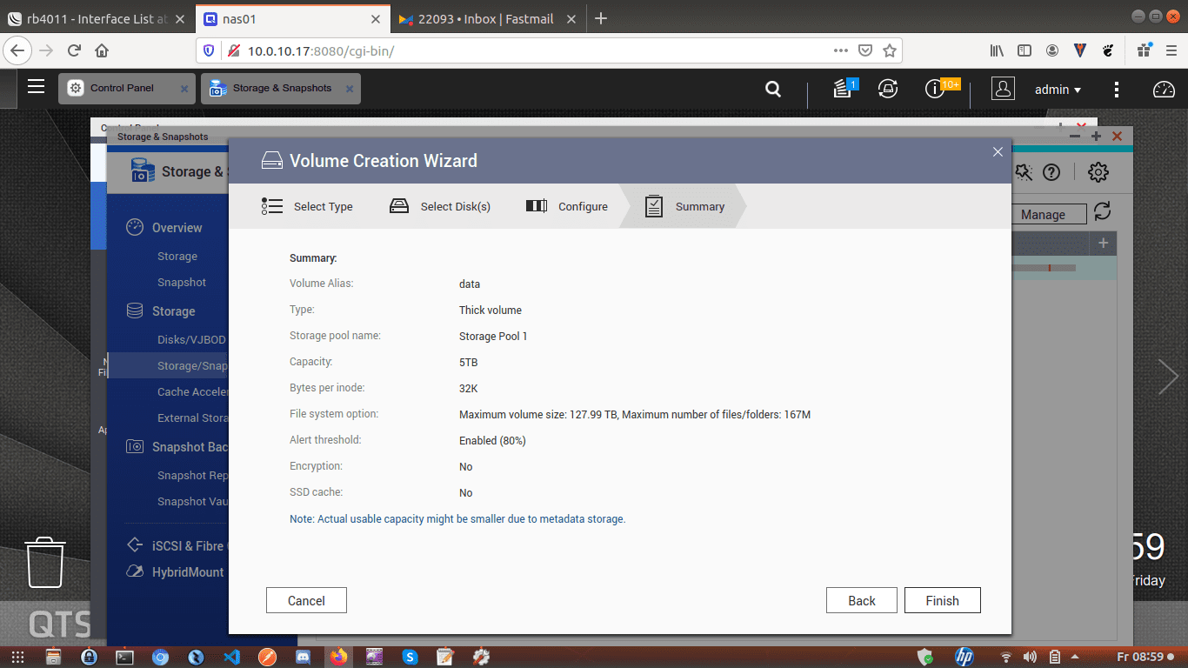Switch to the Fastmail Inbox browser tab

click(x=486, y=19)
